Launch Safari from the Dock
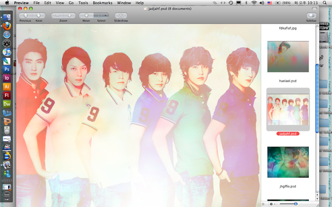This screenshot has width=332, height=207. click(x=7, y=35)
